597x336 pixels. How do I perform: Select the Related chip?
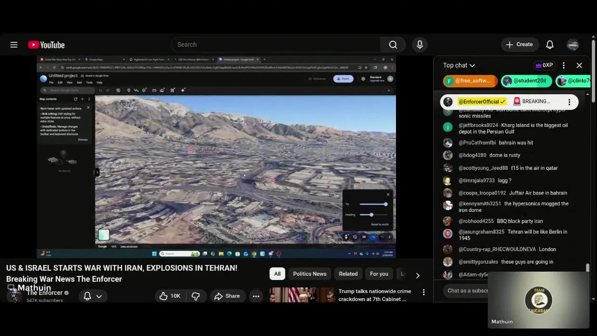[348, 274]
